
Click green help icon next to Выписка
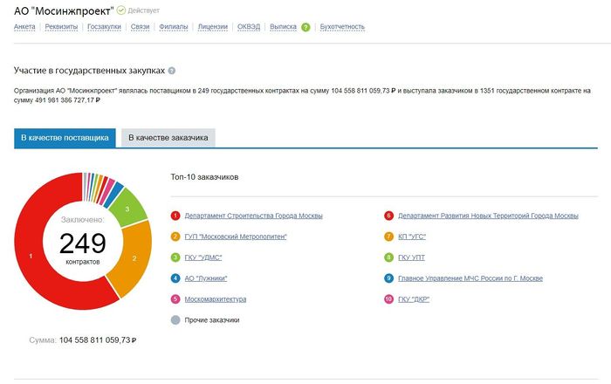click(x=305, y=27)
